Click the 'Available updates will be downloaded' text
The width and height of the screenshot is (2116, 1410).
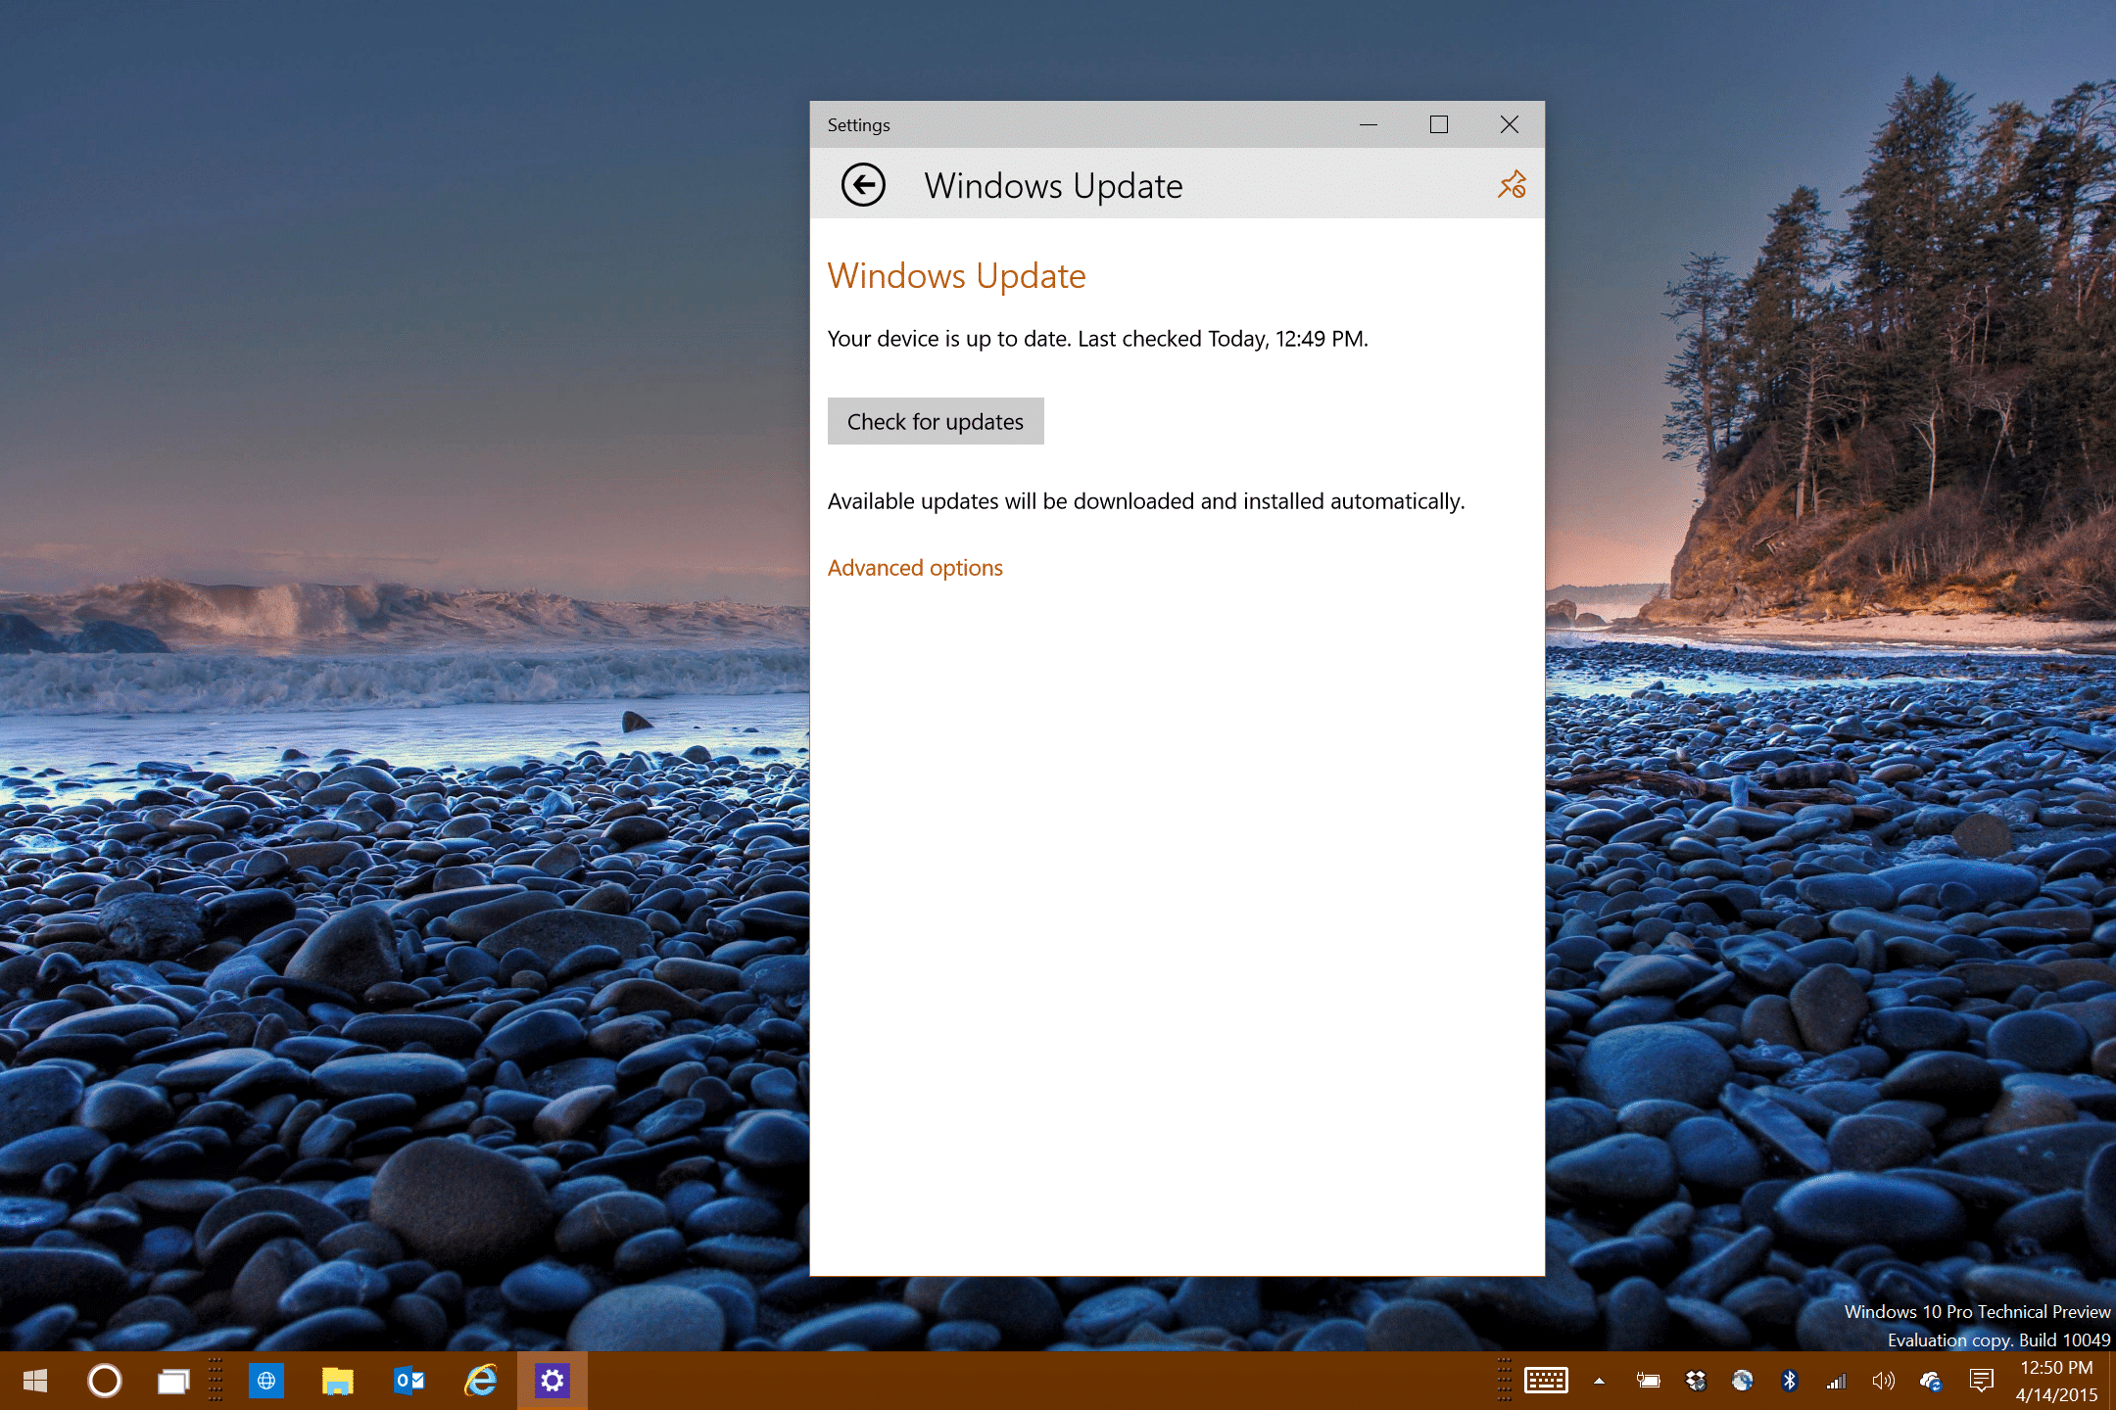(x=1146, y=501)
